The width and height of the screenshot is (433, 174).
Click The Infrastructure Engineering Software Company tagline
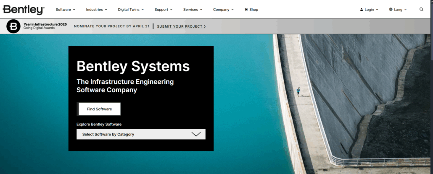pos(125,86)
